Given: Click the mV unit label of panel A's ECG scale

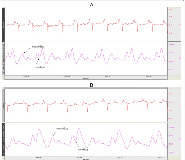Looking at the screenshot, I should [180, 25].
